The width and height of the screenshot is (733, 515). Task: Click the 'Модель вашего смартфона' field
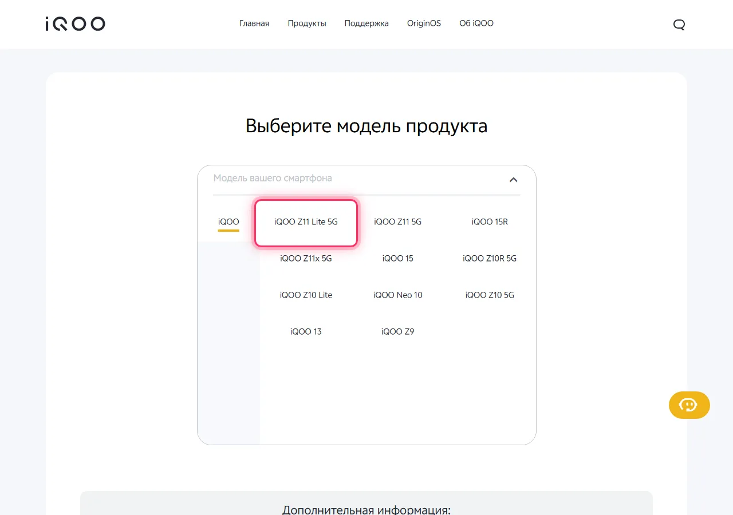click(366, 179)
